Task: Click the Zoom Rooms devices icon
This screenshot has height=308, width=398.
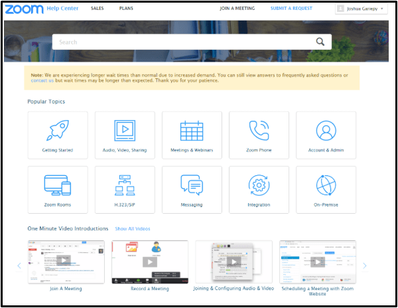Action: pyautogui.click(x=58, y=185)
